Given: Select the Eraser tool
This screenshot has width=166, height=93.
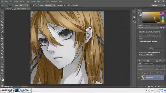Looking at the screenshot, I should pyautogui.click(x=2, y=44).
